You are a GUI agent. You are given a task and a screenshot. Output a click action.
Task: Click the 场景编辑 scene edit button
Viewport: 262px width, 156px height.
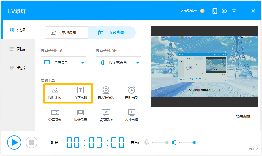(243, 116)
